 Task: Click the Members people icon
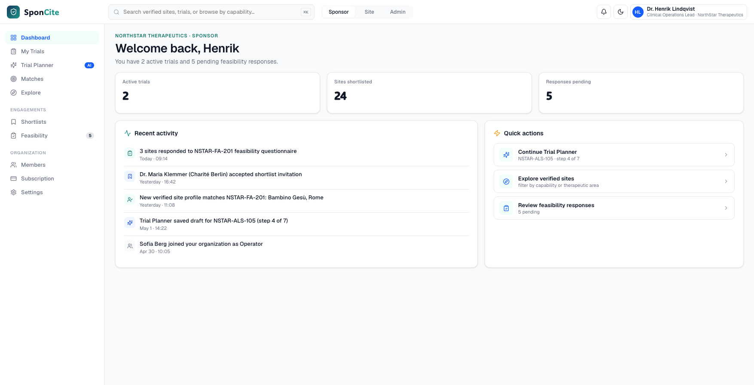tap(13, 165)
